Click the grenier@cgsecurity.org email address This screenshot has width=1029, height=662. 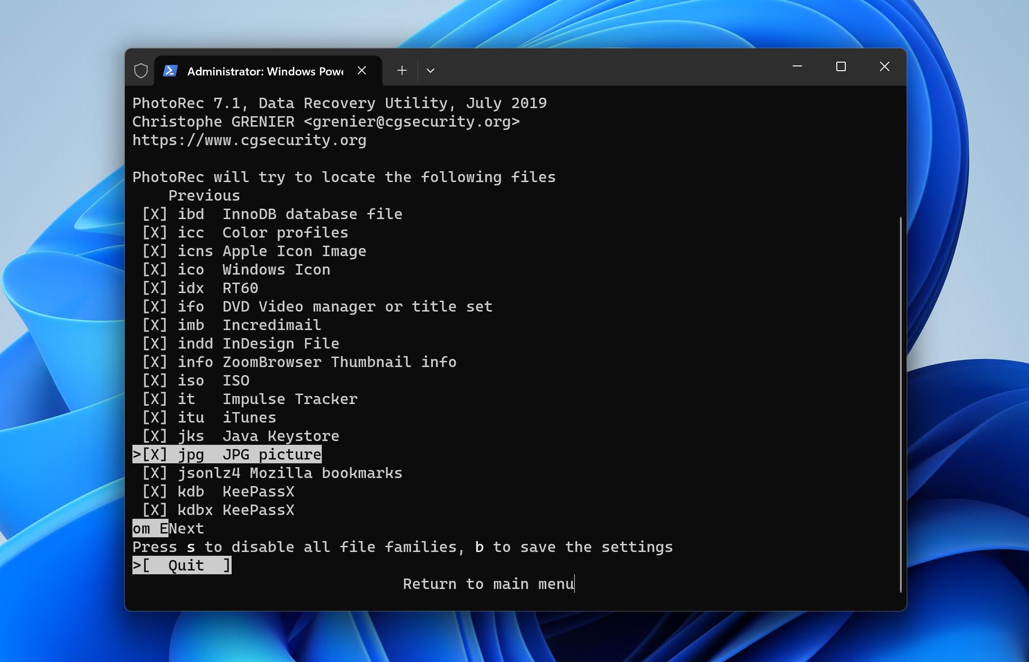coord(412,121)
